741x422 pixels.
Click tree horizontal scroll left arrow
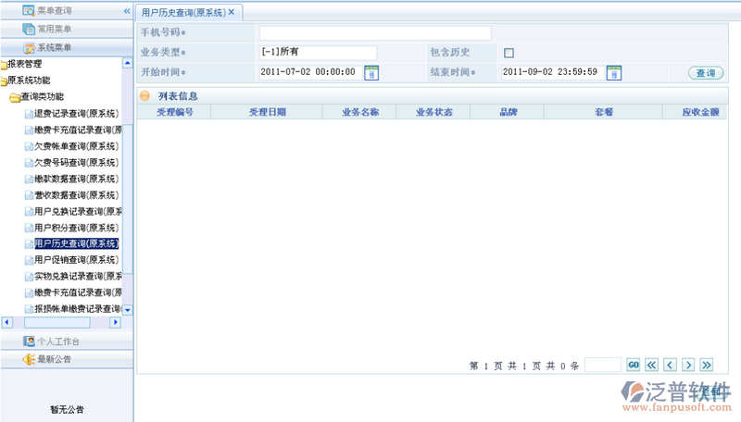(6, 322)
